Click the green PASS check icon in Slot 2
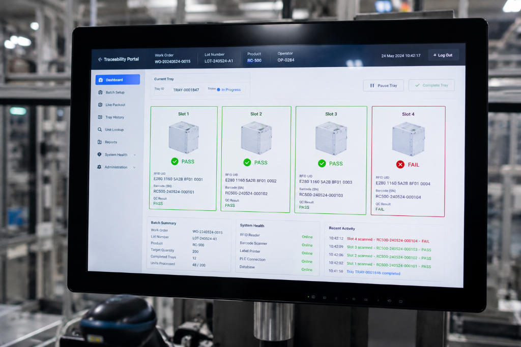This screenshot has width=521, height=347. [x=247, y=162]
